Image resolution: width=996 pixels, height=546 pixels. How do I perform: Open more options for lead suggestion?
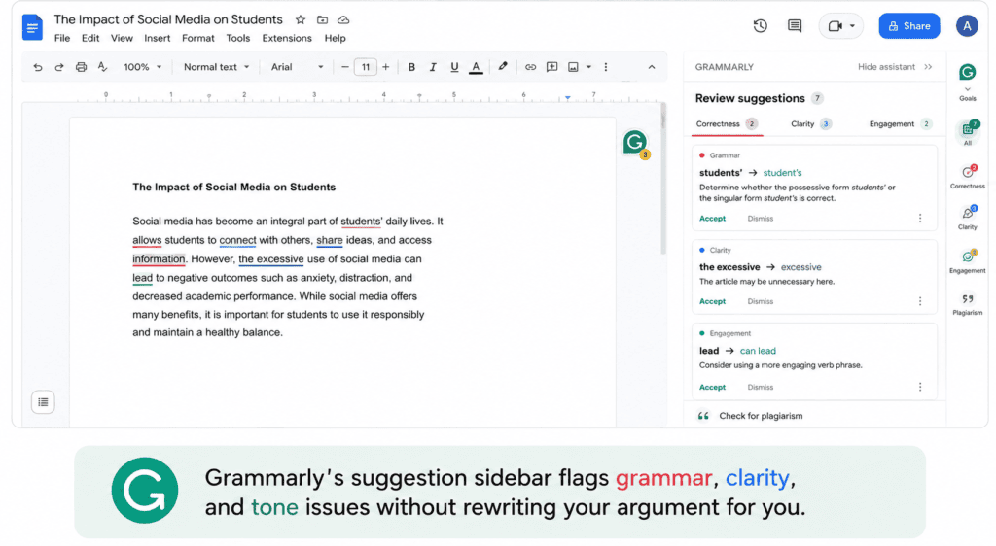click(920, 387)
